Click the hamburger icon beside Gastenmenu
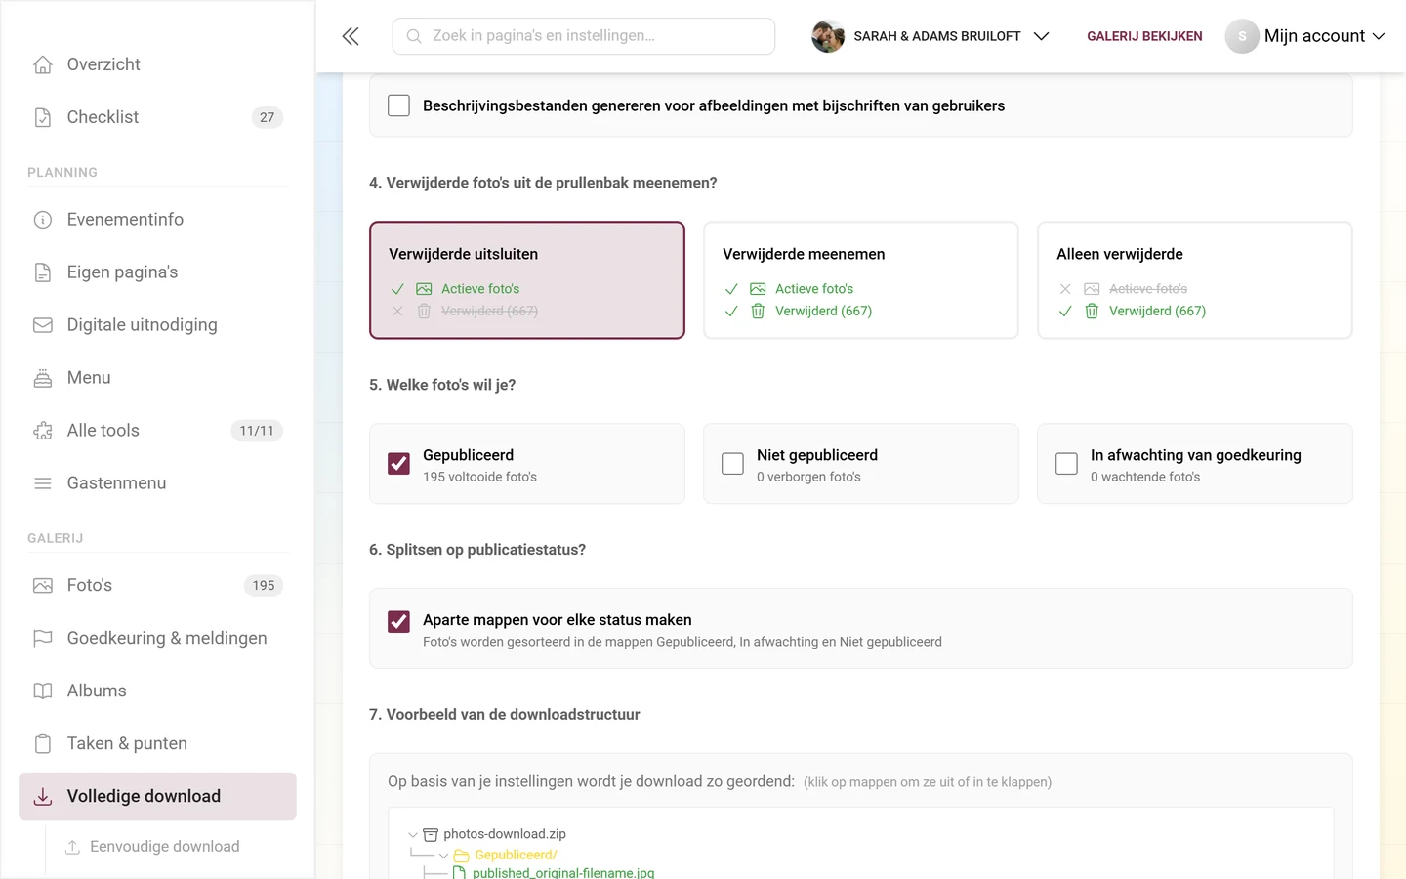 [x=43, y=483]
